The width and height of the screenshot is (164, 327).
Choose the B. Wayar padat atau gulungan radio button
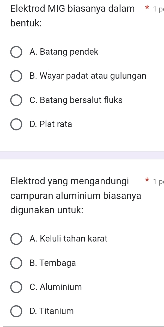click(x=16, y=76)
